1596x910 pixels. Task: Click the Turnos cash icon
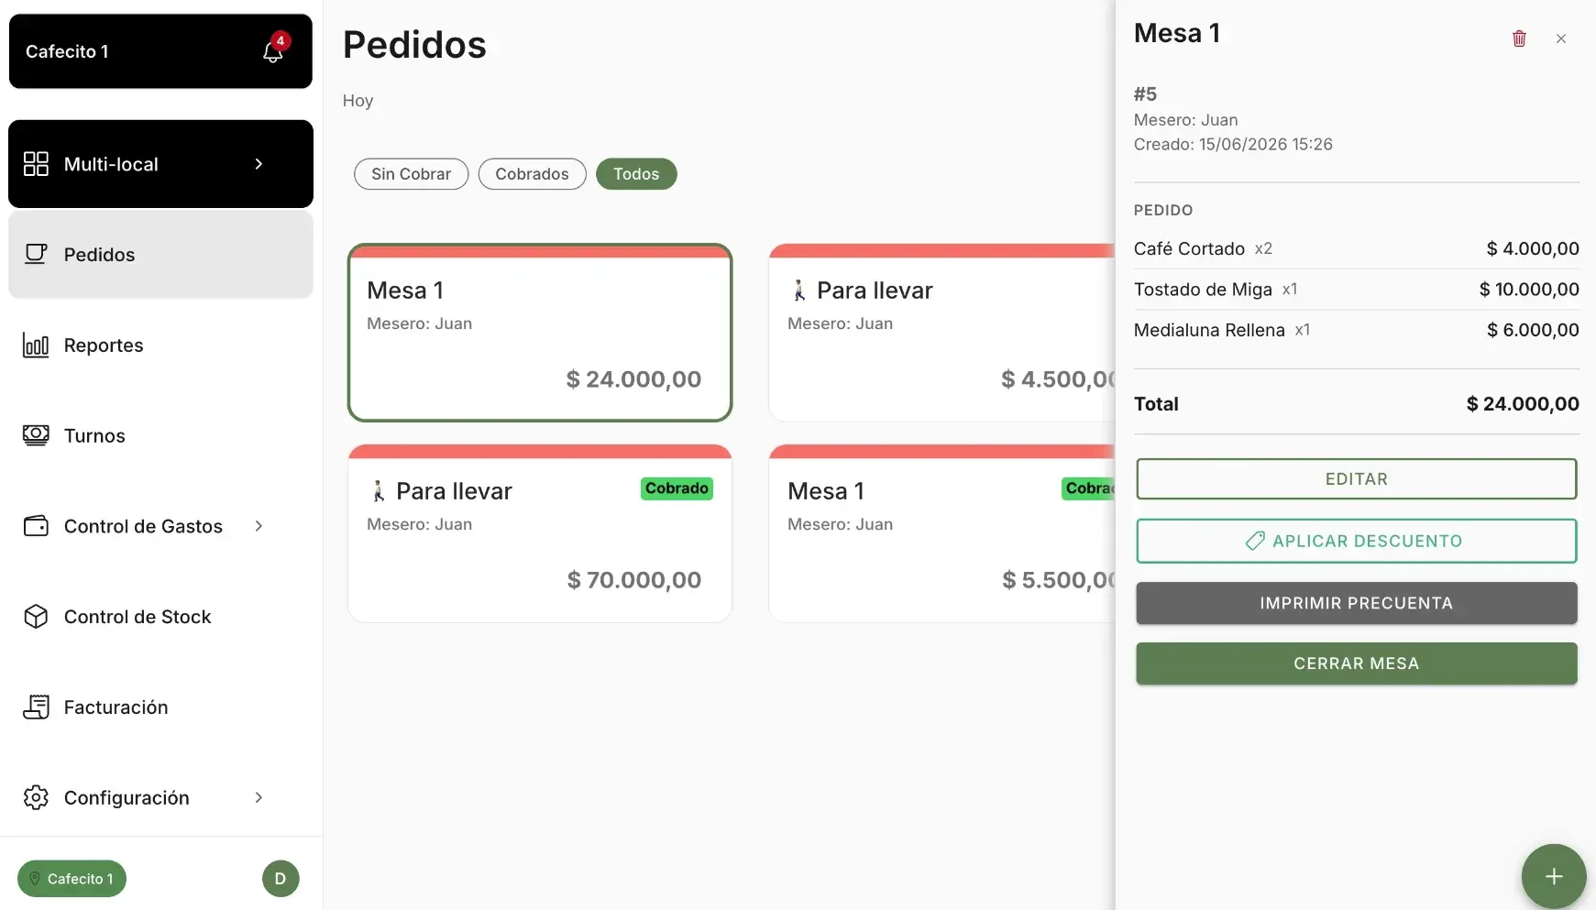point(36,435)
